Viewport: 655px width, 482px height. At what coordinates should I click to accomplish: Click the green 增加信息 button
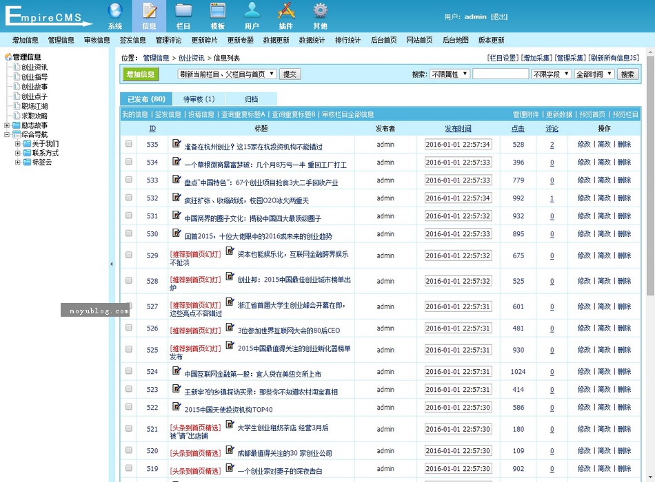pyautogui.click(x=141, y=74)
